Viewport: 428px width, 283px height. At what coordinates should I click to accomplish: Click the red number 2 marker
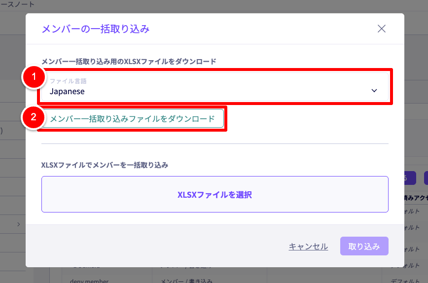(x=33, y=117)
